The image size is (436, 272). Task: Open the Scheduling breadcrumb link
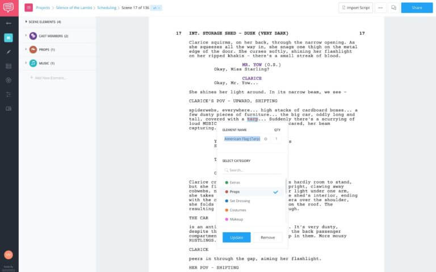pos(106,8)
